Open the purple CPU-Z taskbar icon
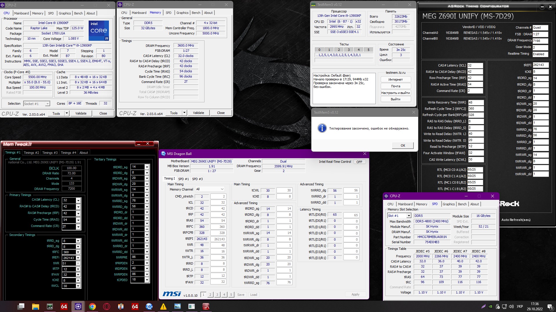Viewport: 556px width, 312px height. point(78,307)
